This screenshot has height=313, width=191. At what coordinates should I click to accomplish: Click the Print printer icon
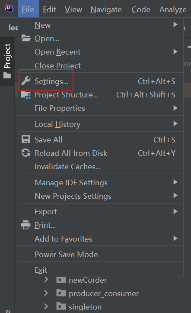pyautogui.click(x=26, y=225)
